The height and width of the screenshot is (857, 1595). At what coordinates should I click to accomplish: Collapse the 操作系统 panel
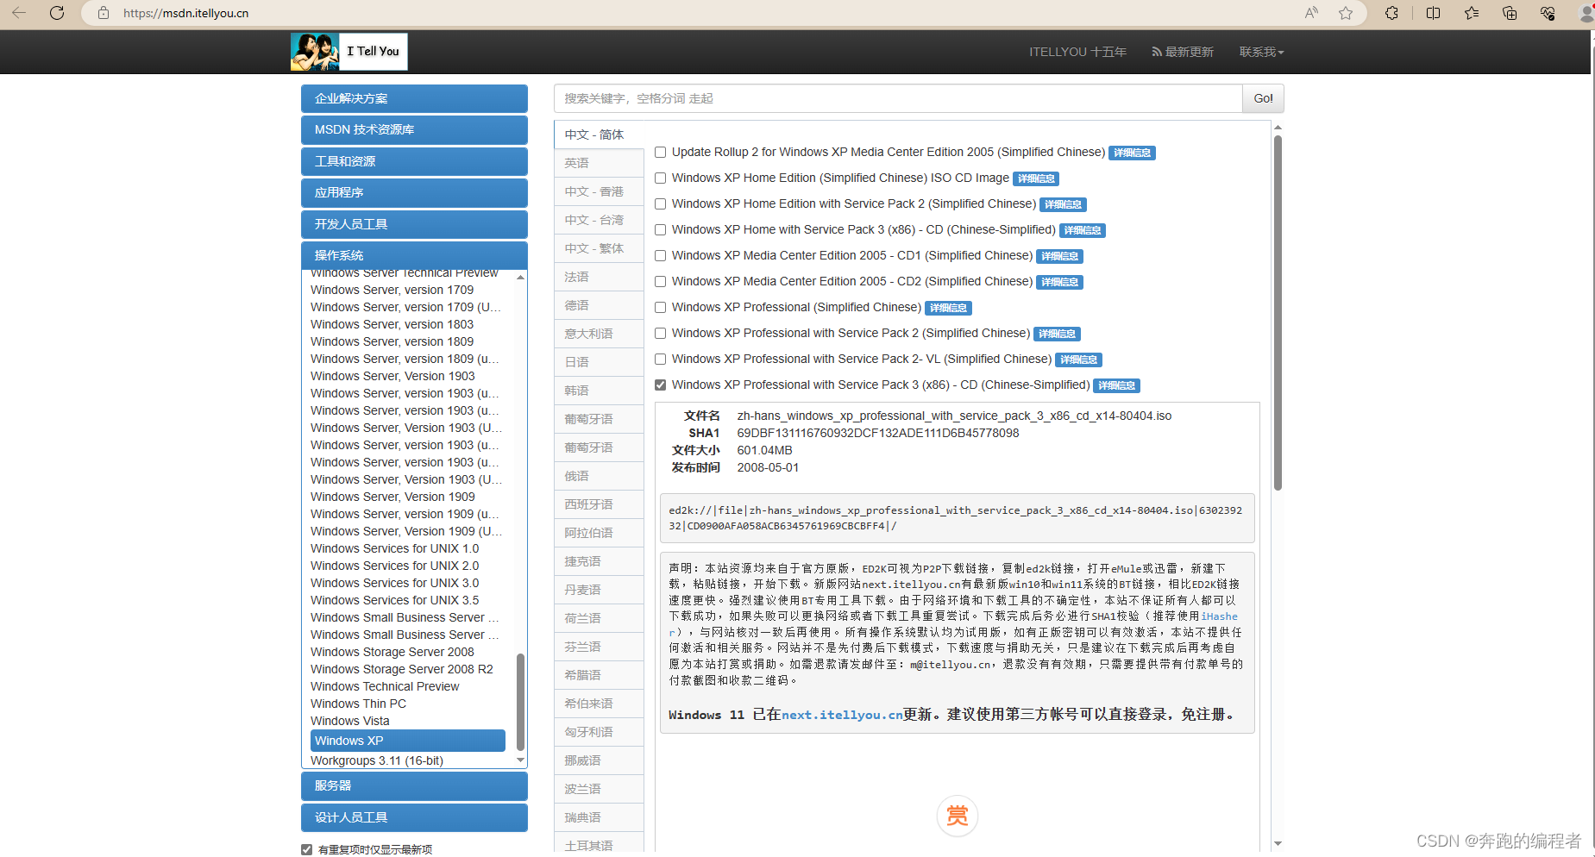pyautogui.click(x=414, y=255)
